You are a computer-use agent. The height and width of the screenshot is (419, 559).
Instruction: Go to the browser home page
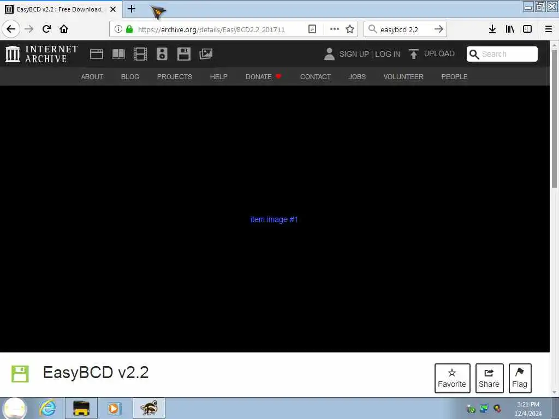point(64,29)
